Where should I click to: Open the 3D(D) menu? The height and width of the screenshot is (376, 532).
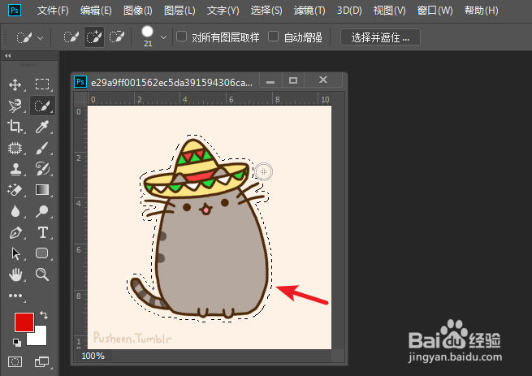pyautogui.click(x=349, y=11)
